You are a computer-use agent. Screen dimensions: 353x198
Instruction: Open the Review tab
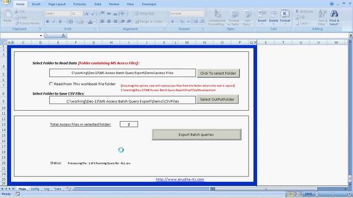(114, 4)
